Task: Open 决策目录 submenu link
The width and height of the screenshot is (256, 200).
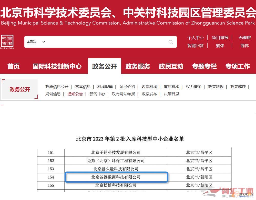Action: point(171,94)
